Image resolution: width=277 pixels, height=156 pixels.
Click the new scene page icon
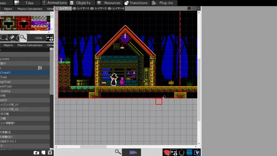[x=43, y=153]
